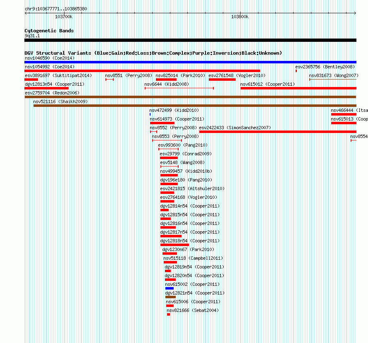Open nsv821666 (Sebat2004) variant
This screenshot has width=368, height=343.
coord(193,310)
